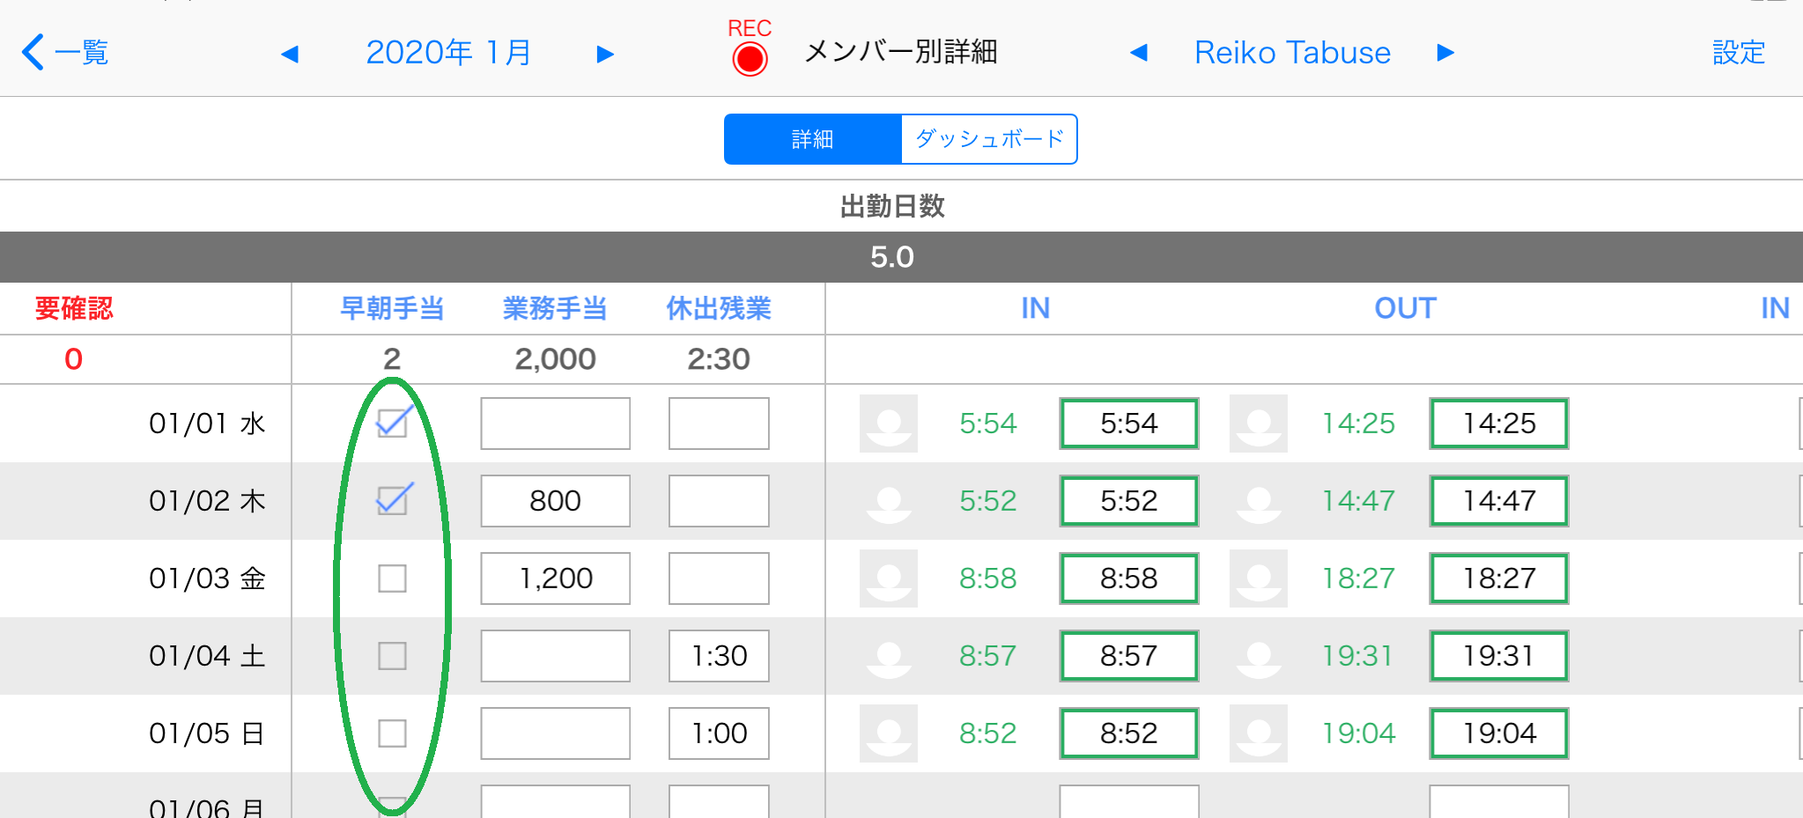This screenshot has height=818, width=1803.
Task: Click avatar icon beside 8:58 IN time
Action: [x=889, y=578]
